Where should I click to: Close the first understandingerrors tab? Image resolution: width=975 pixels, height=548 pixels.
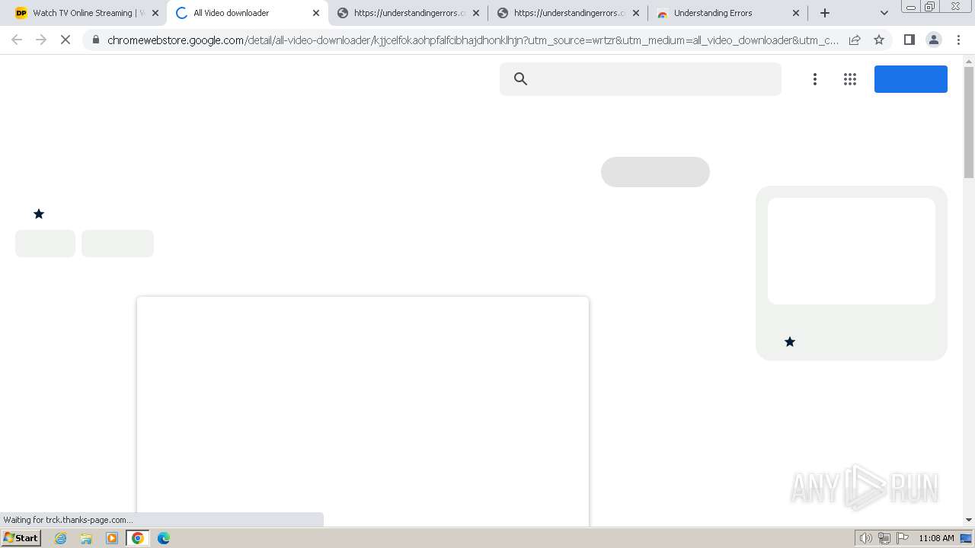point(476,13)
